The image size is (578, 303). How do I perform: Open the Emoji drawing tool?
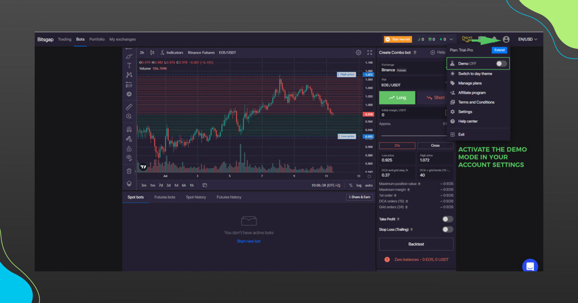click(x=129, y=94)
